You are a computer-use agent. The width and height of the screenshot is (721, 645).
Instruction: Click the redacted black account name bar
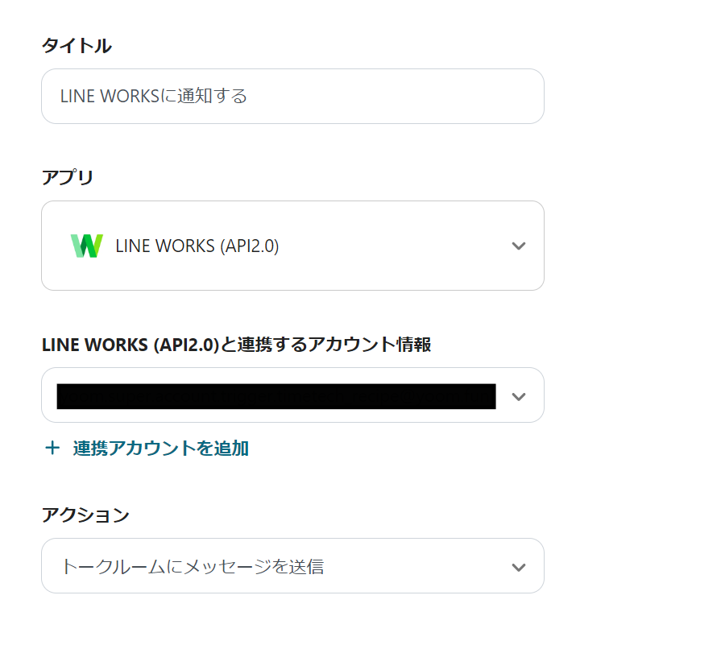click(x=276, y=396)
